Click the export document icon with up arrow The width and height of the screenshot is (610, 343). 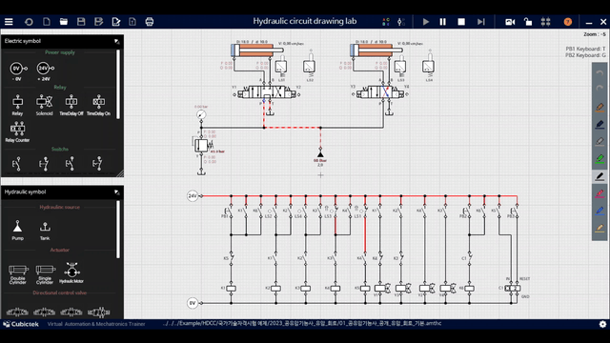click(x=132, y=21)
